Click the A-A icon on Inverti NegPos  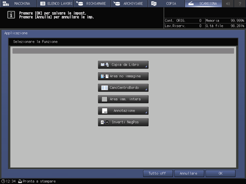pos(105,122)
